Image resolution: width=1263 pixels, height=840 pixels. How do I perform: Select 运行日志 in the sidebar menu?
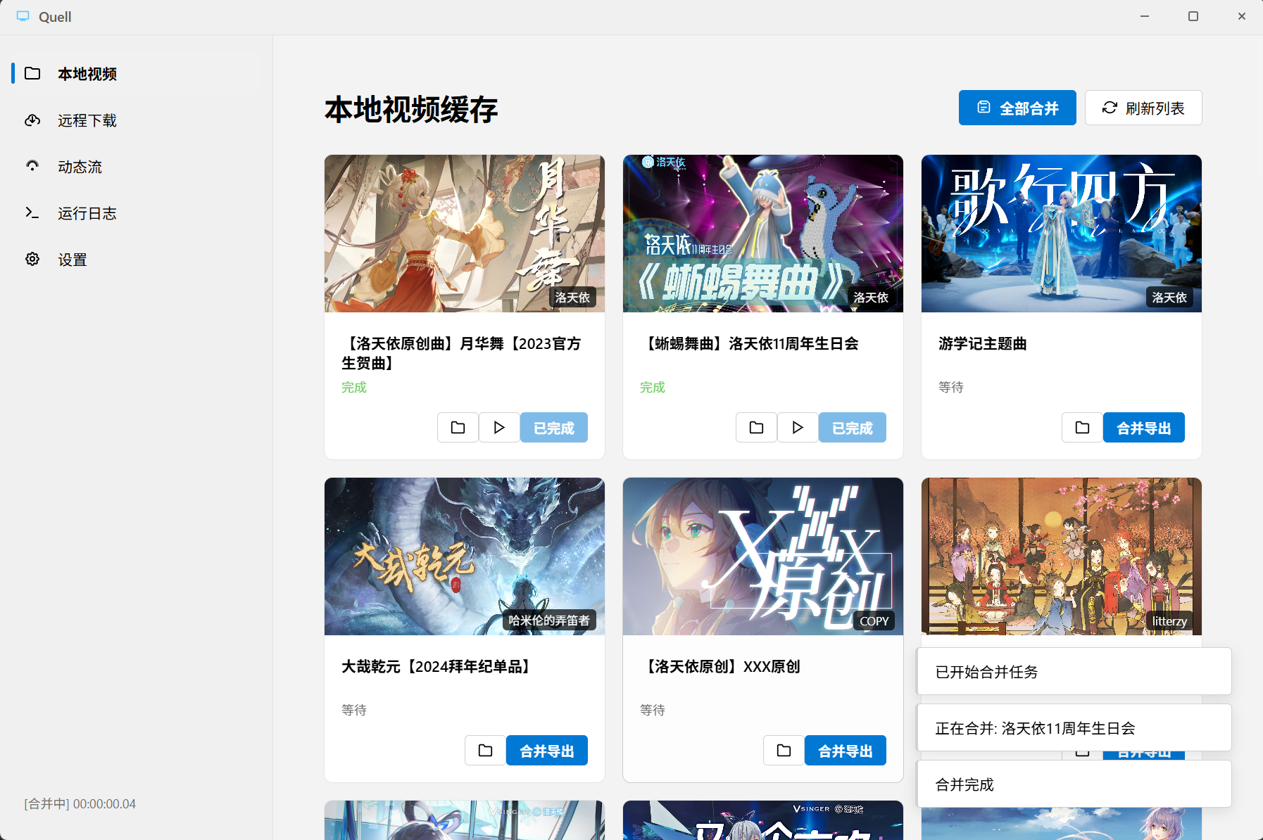pyautogui.click(x=87, y=213)
